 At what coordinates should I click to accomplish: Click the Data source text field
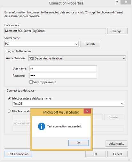tap(55, 31)
